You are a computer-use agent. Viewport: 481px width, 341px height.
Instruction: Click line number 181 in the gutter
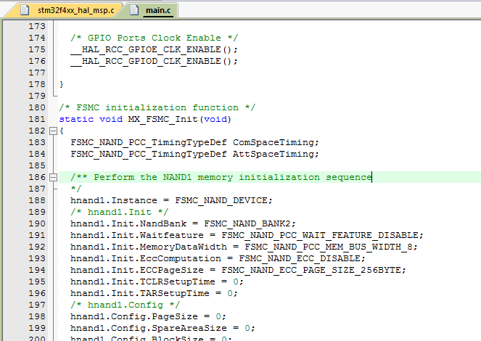pos(37,119)
